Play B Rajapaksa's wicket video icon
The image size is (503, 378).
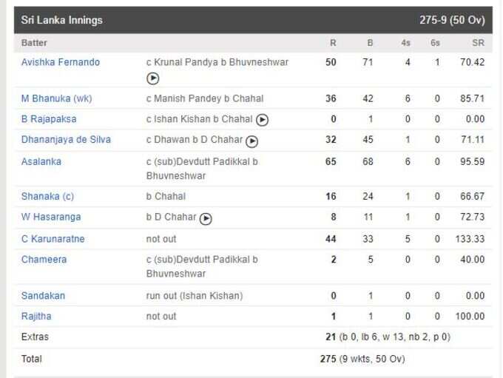coord(262,120)
